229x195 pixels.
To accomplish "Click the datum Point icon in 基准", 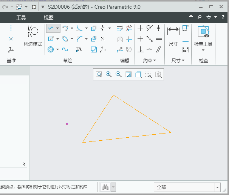I will pyautogui.click(x=11, y=39).
